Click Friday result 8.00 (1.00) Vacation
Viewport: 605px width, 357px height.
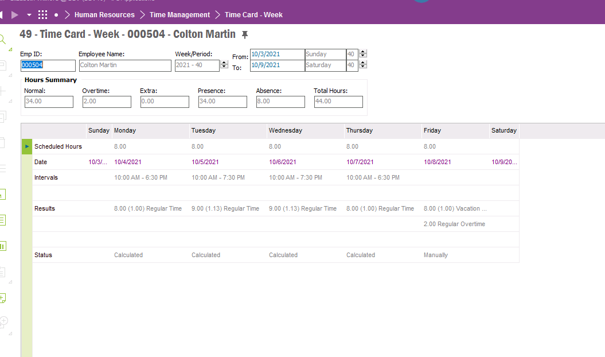click(455, 209)
